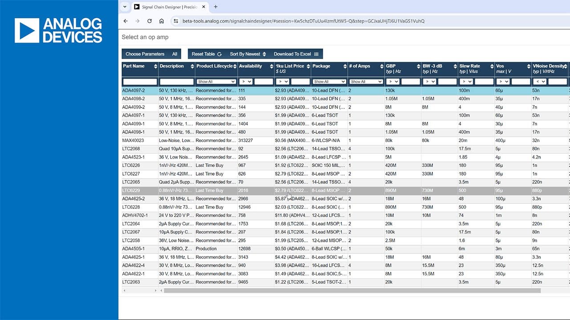Sort by Package column arrows

tap(345, 66)
